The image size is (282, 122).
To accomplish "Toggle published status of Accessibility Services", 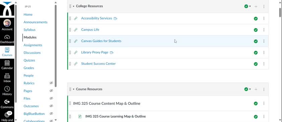I will tap(256, 18).
